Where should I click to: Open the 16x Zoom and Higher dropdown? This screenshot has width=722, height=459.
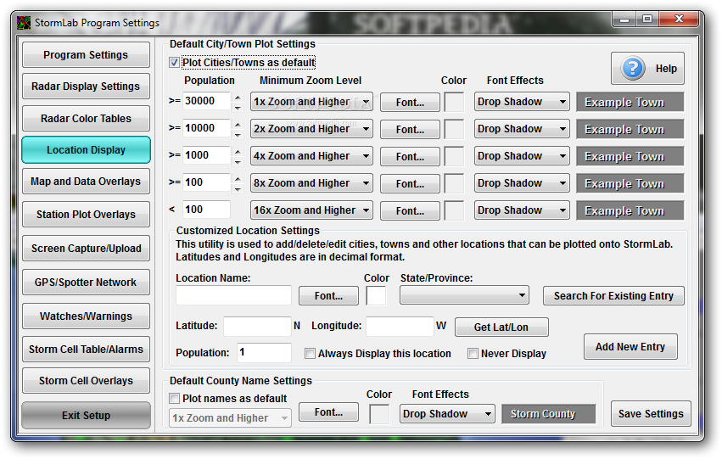pyautogui.click(x=311, y=210)
